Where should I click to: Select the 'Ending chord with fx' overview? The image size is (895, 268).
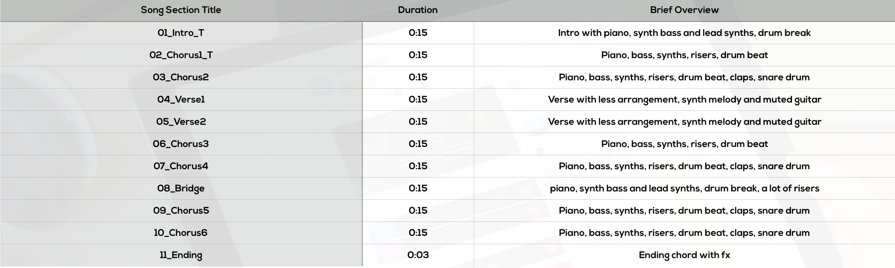(684, 255)
